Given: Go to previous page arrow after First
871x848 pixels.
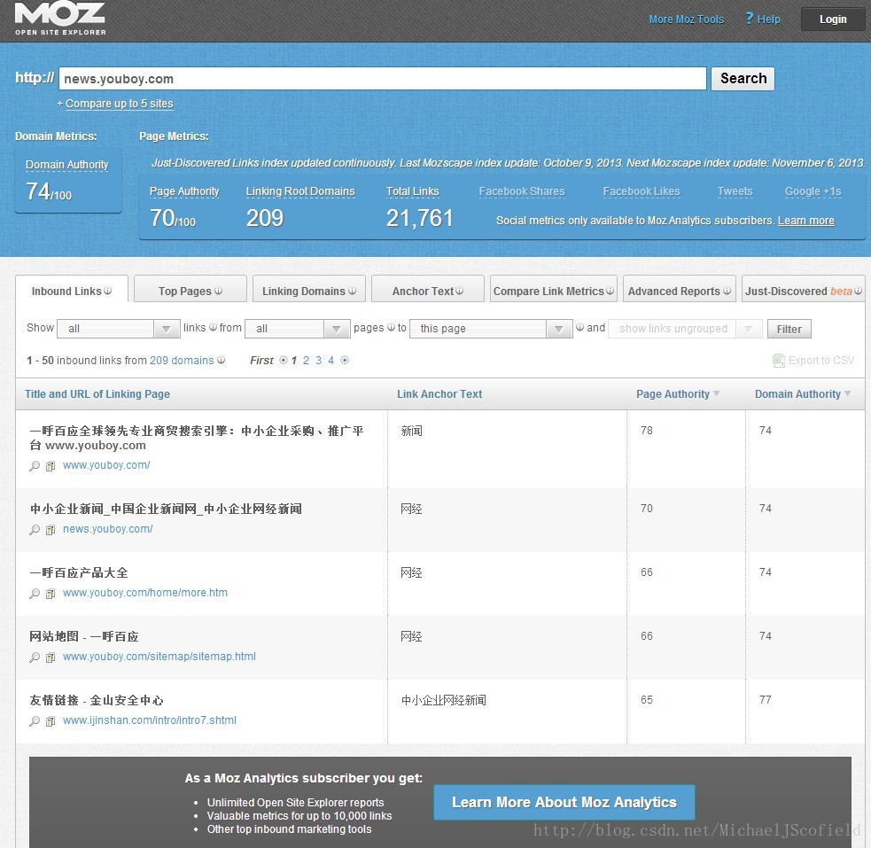Looking at the screenshot, I should [284, 361].
